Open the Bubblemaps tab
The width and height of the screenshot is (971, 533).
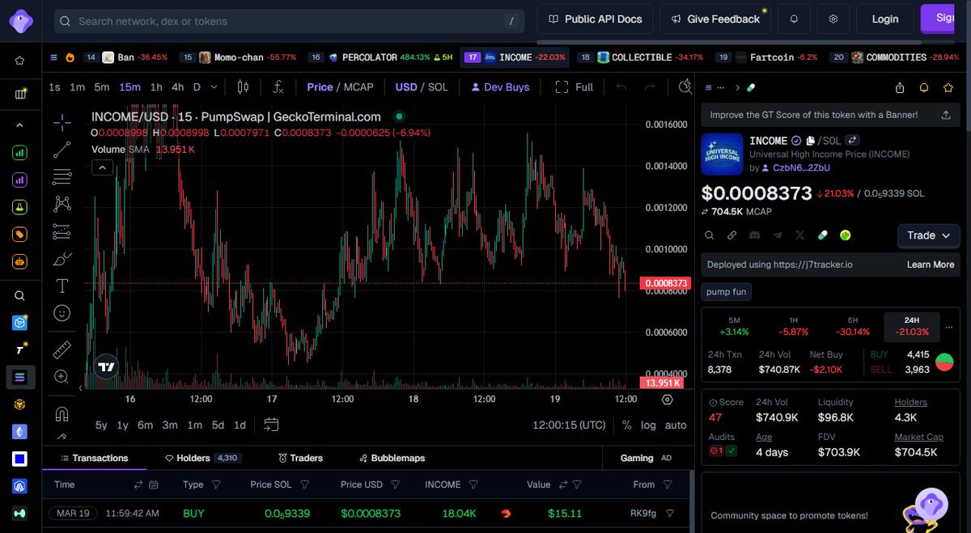pyautogui.click(x=392, y=458)
